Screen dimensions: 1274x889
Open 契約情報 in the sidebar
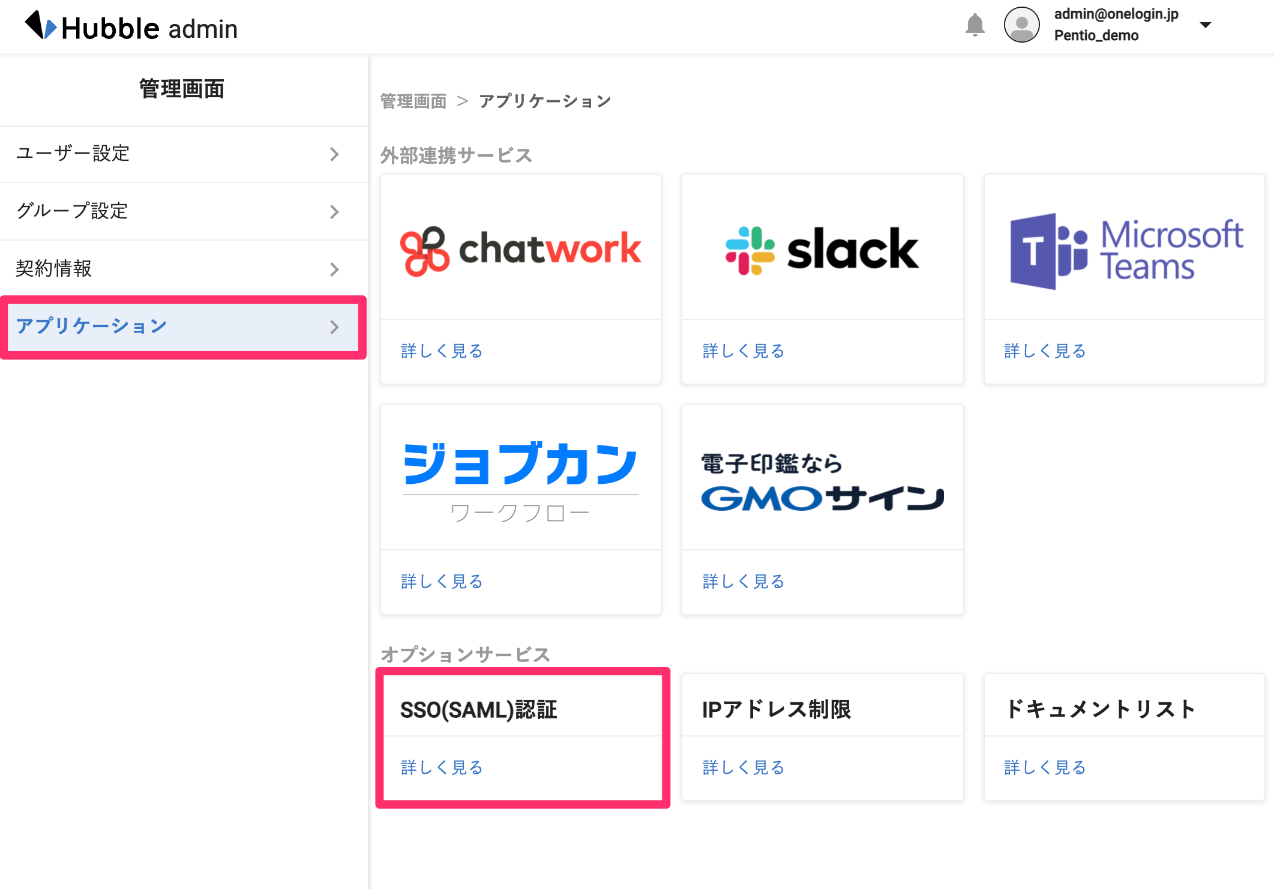(x=184, y=269)
